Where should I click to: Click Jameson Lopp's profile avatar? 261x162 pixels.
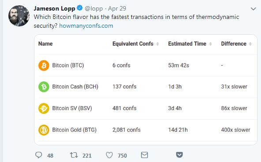click(x=19, y=16)
